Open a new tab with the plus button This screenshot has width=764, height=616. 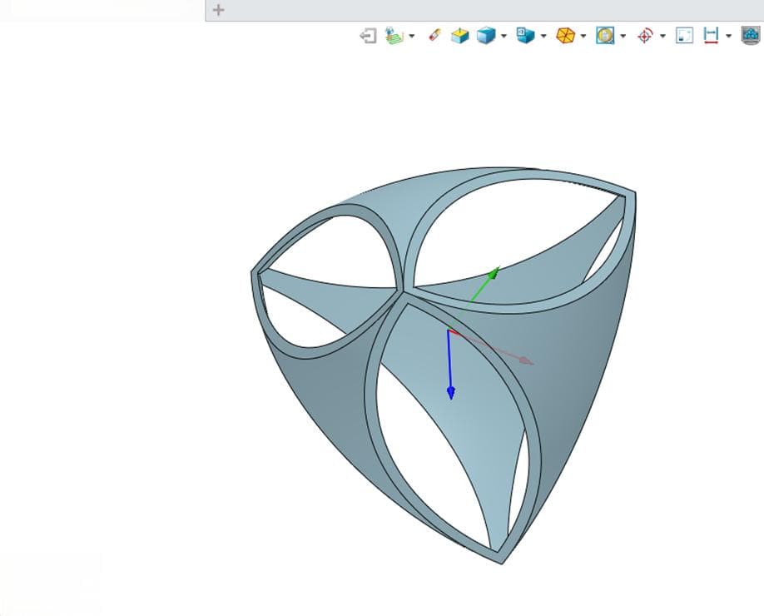pos(218,10)
